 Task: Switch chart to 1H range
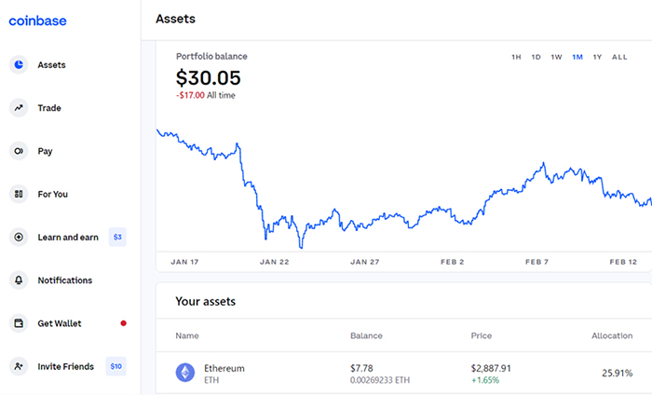(x=516, y=57)
